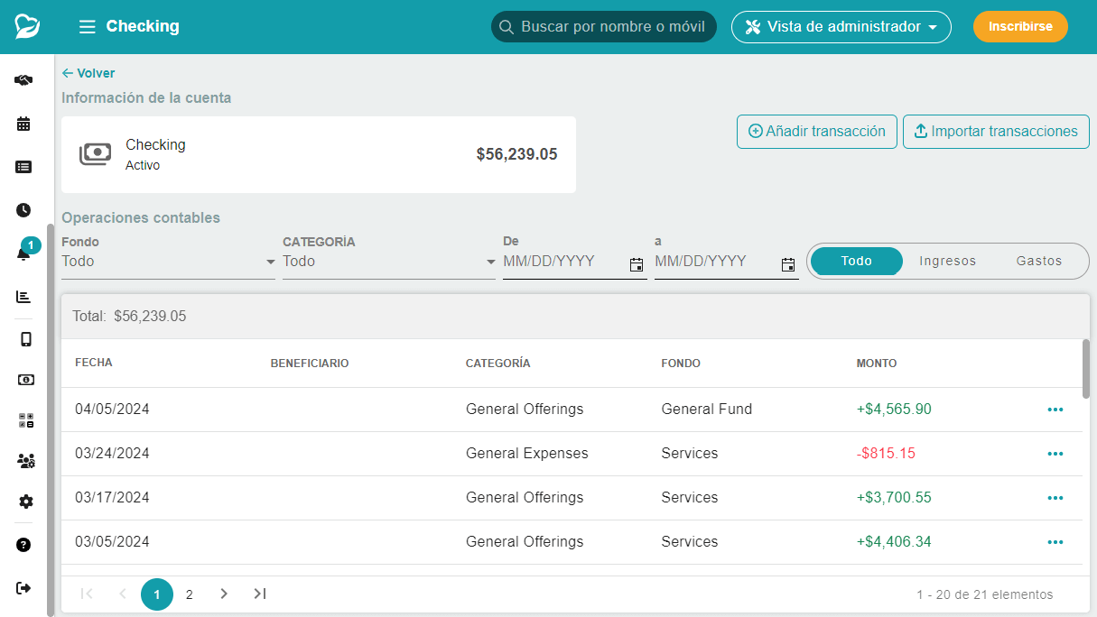Open the mobile phone icon in sidebar

26,339
